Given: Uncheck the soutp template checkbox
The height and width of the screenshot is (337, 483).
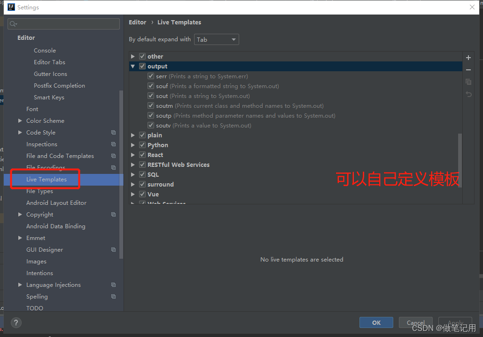Looking at the screenshot, I should click(151, 115).
